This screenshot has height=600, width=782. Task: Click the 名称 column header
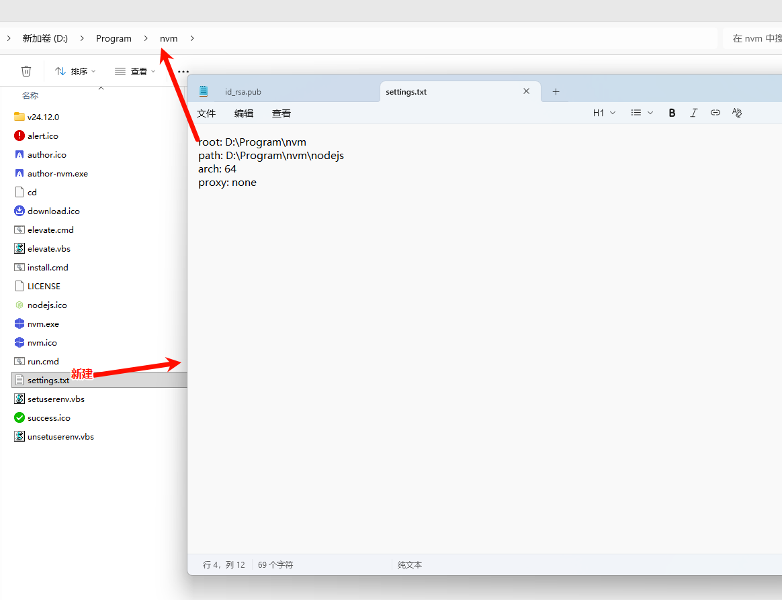pyautogui.click(x=30, y=96)
